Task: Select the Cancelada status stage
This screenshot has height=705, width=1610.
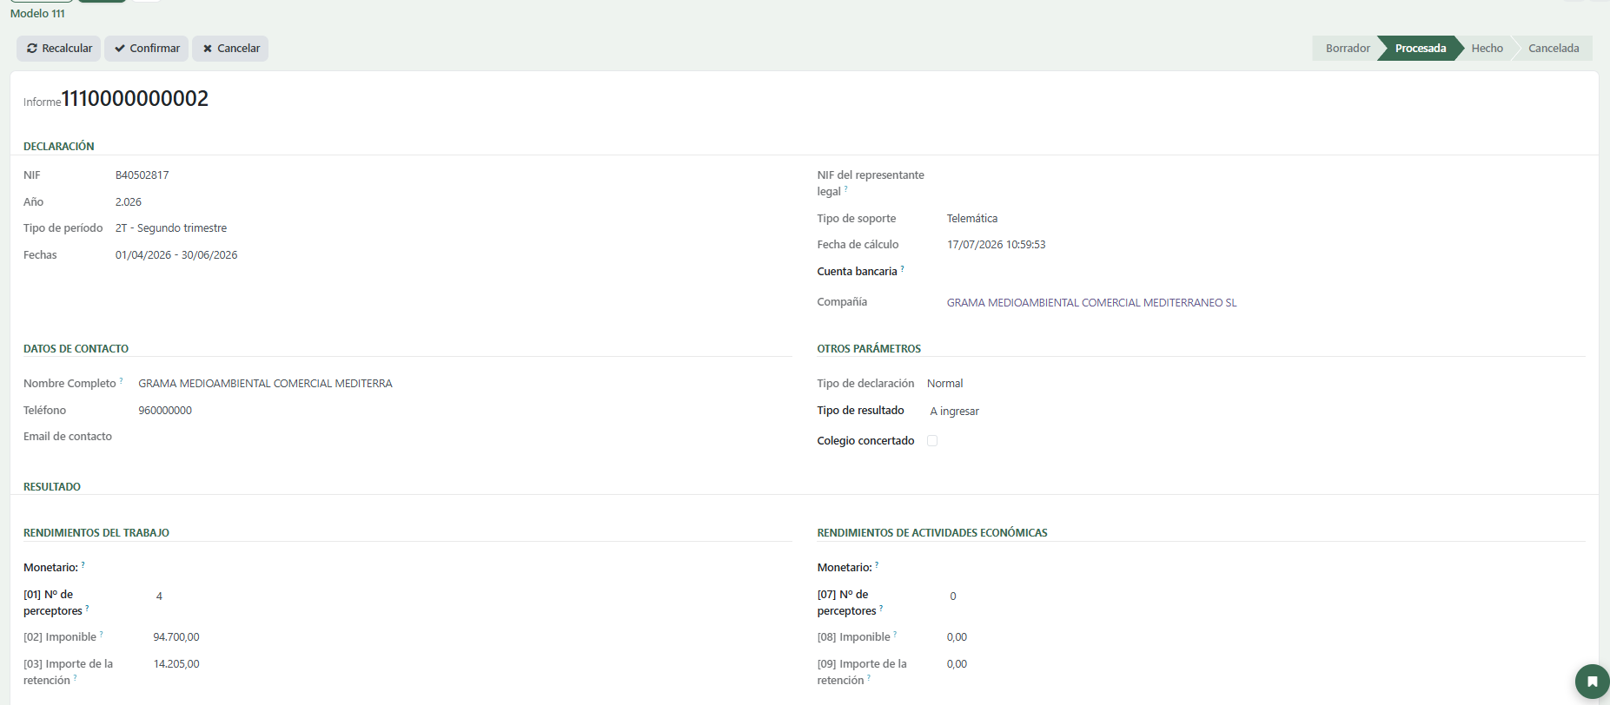Action: coord(1554,49)
